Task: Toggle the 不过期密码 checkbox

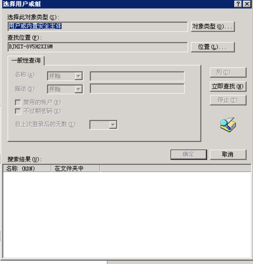Action: (18, 111)
